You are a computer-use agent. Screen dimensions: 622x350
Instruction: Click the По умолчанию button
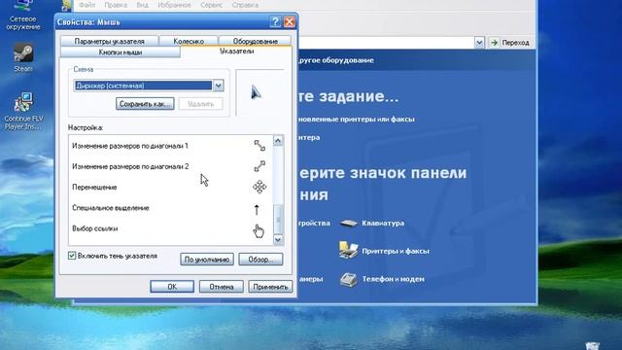(x=207, y=260)
